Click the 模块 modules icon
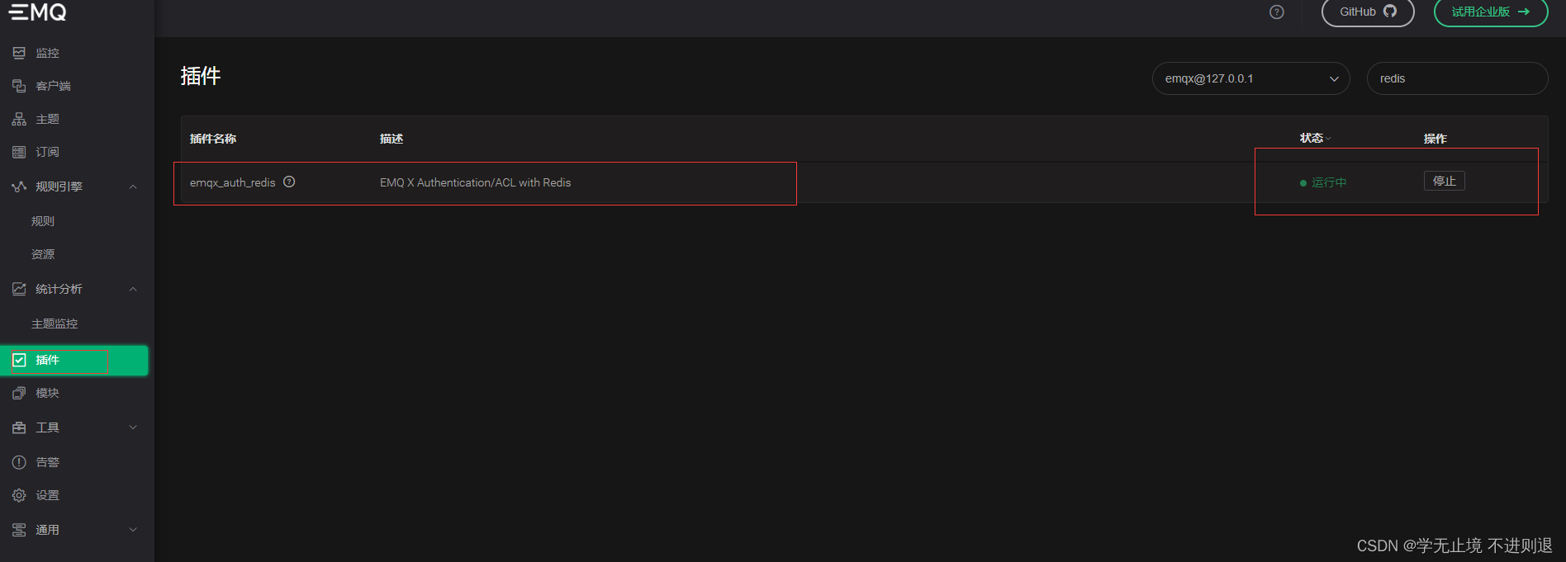Viewport: 1566px width, 562px height. coord(19,393)
